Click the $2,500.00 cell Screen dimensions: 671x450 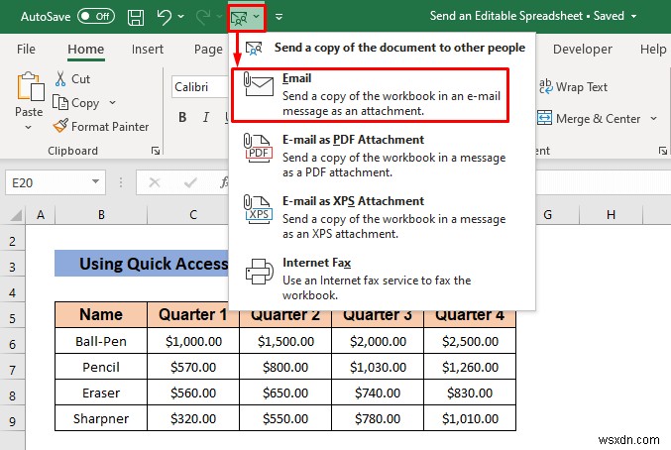(x=470, y=341)
